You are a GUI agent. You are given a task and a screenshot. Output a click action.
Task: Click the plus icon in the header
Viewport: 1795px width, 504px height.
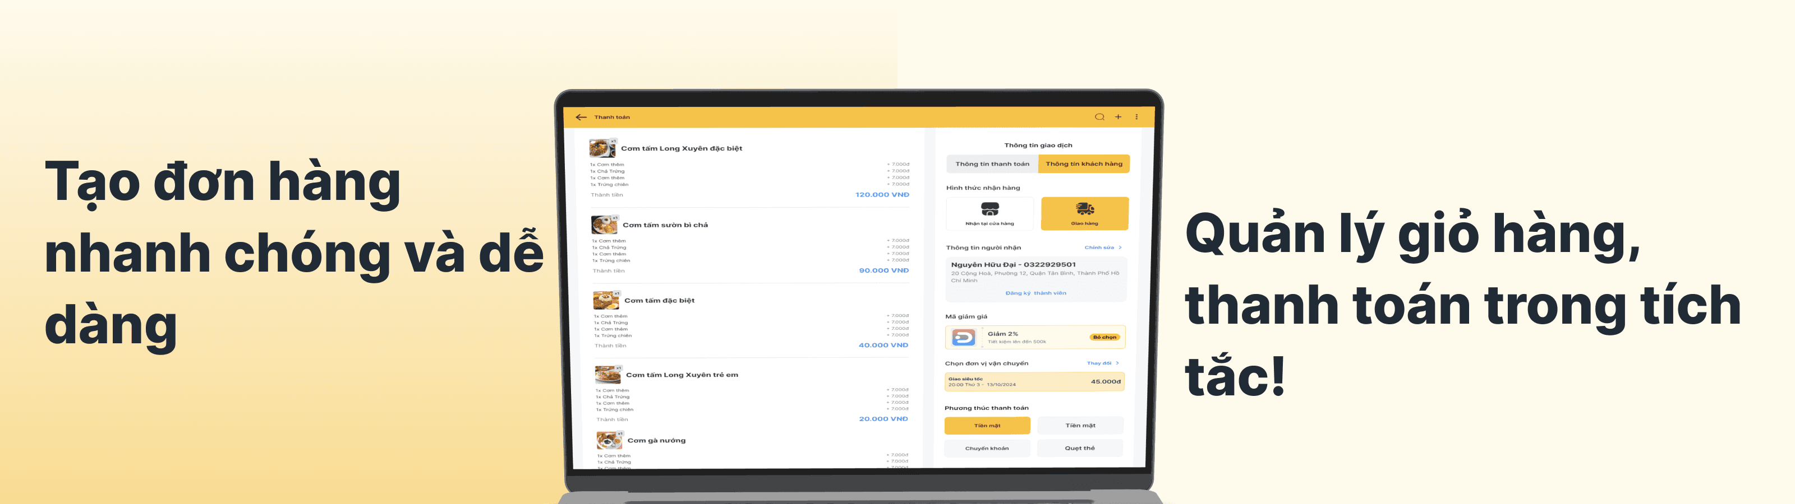point(1119,117)
